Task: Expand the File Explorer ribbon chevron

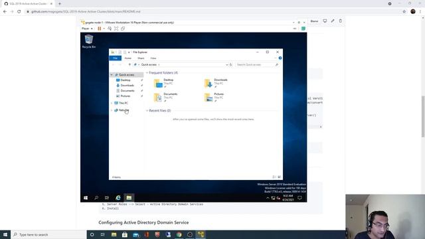Action: (275, 58)
